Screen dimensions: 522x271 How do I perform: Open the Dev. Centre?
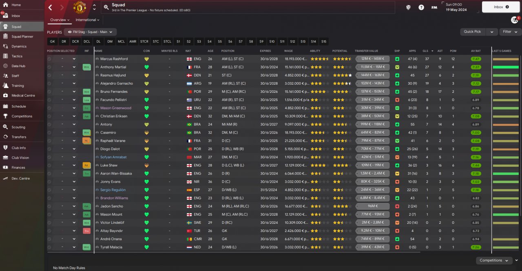point(21,178)
